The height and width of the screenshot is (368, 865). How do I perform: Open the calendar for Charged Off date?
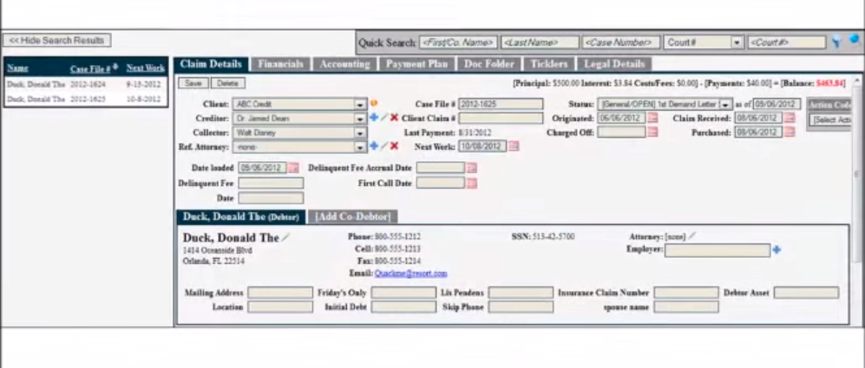[x=652, y=132]
